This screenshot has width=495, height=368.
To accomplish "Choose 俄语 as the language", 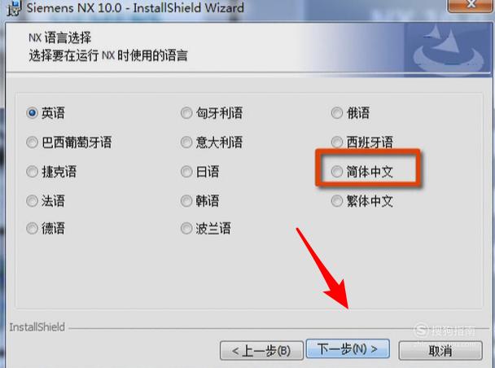I will [337, 112].
